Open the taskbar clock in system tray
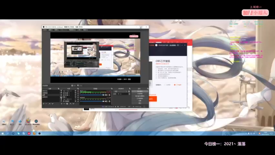This screenshot has width=275, height=155. tap(265, 134)
